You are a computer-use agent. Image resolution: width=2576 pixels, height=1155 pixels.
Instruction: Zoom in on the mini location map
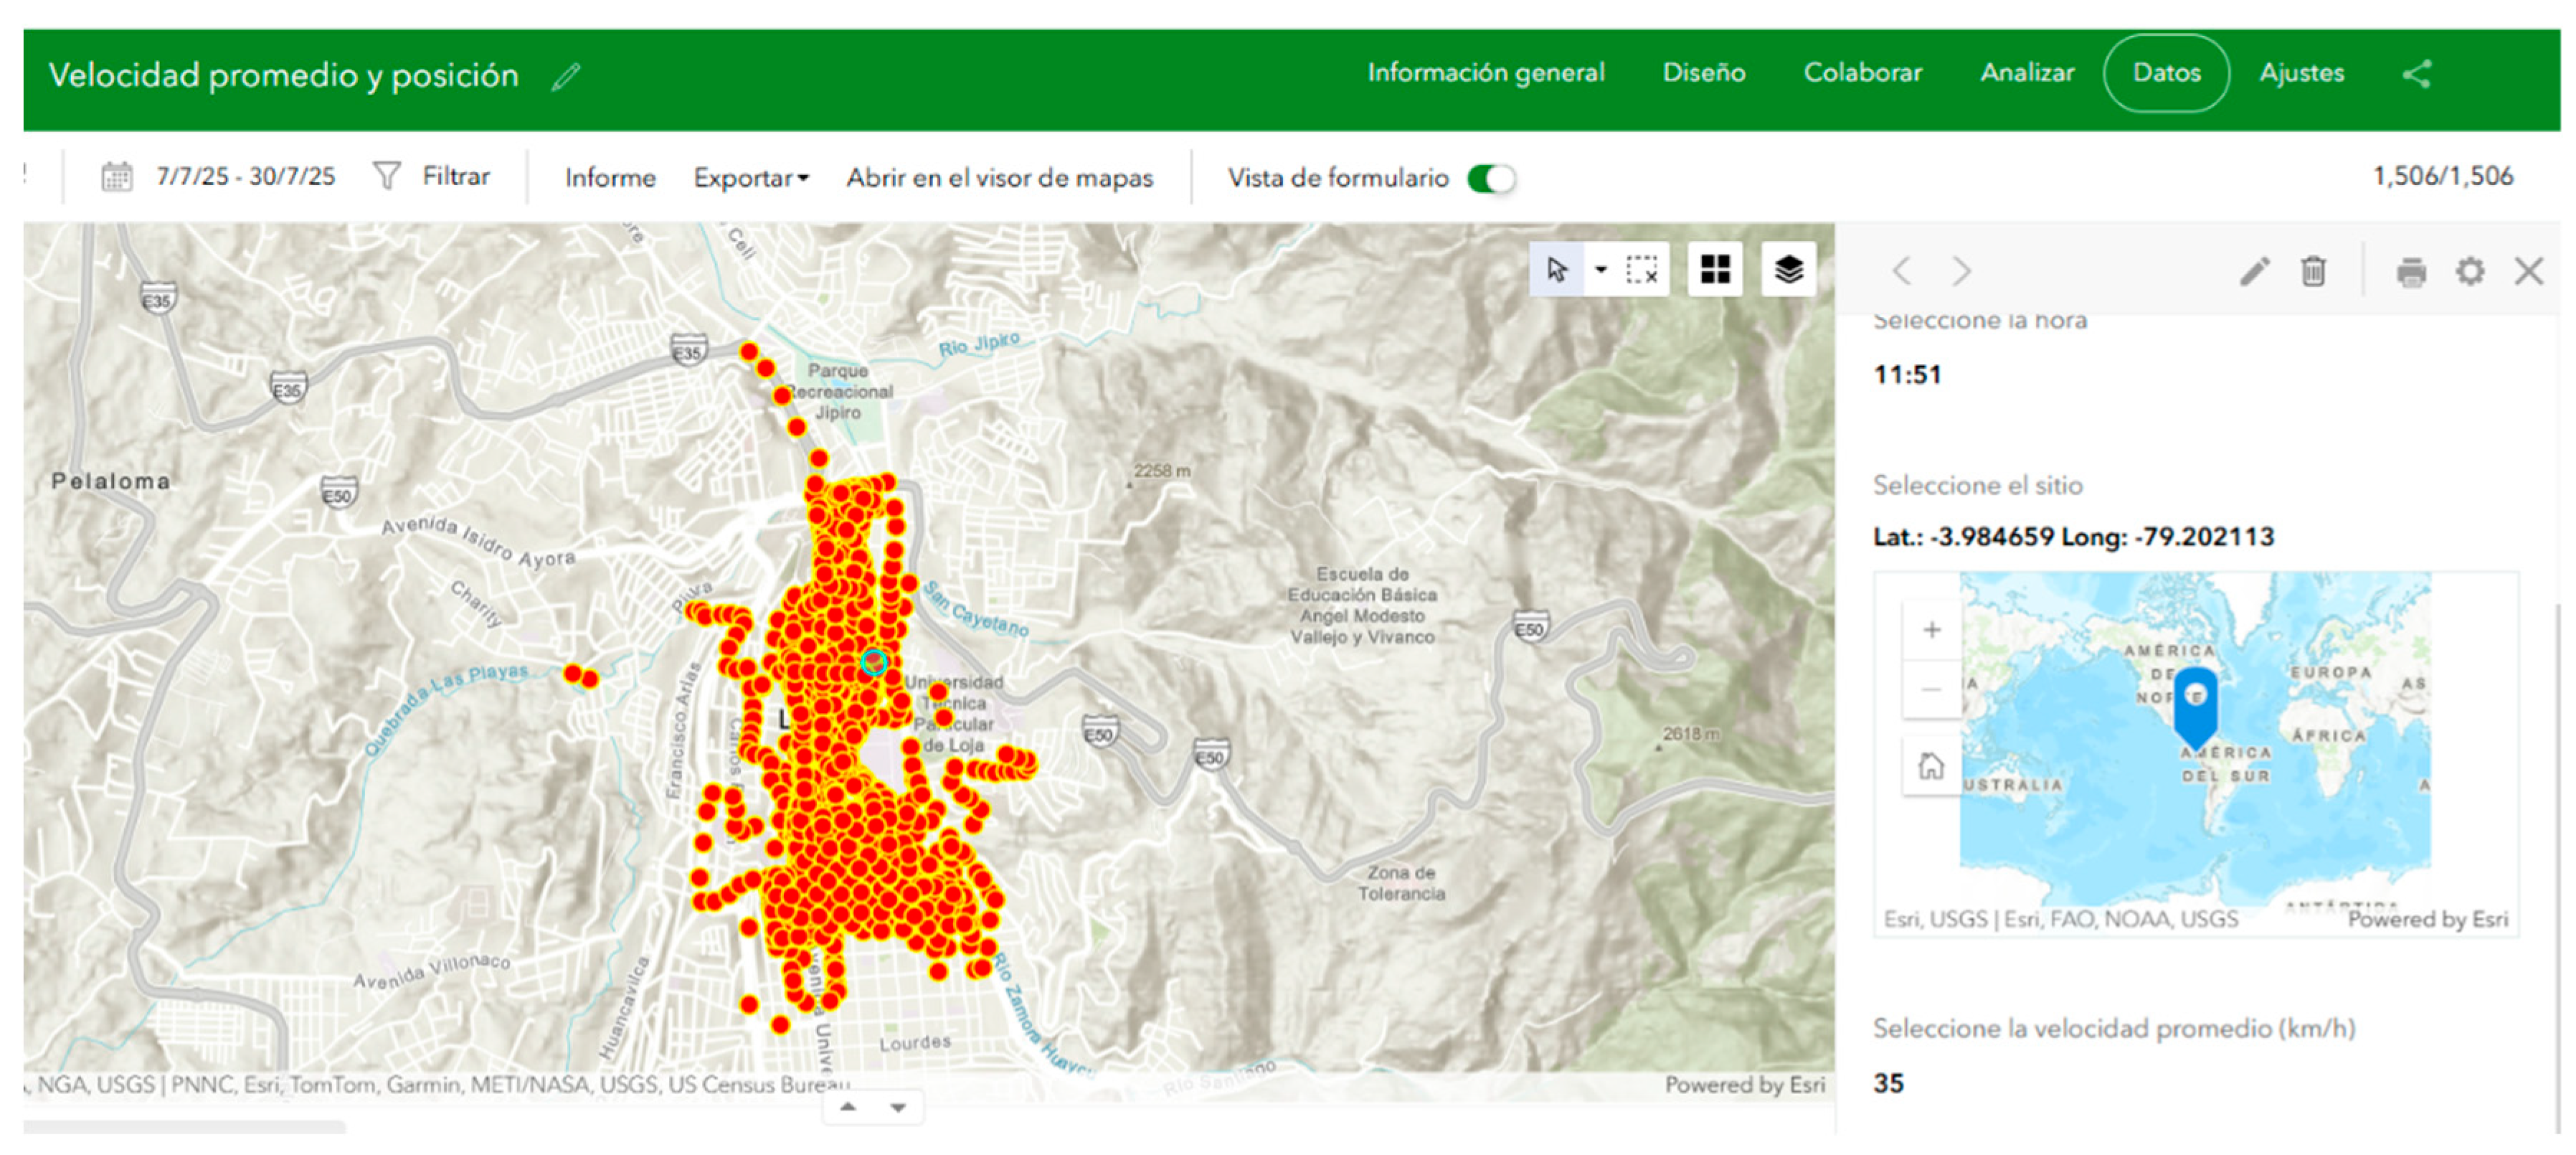(1931, 630)
